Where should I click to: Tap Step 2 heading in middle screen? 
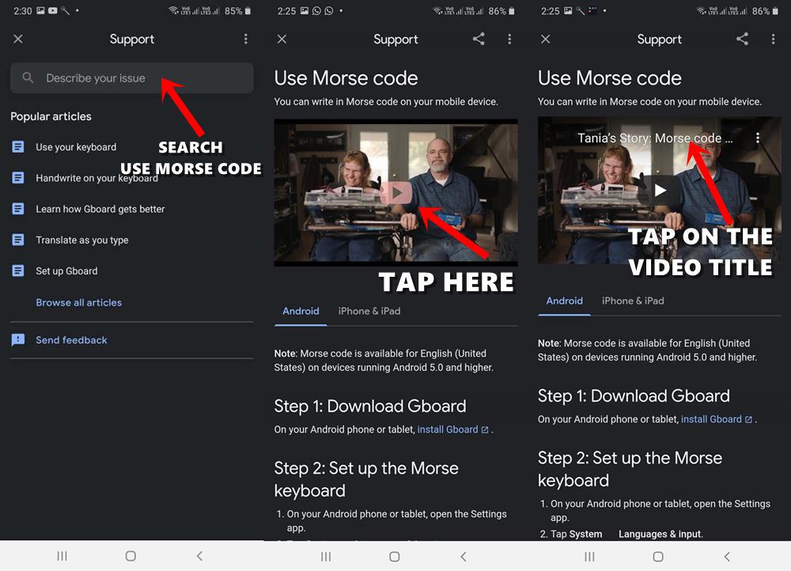(366, 479)
